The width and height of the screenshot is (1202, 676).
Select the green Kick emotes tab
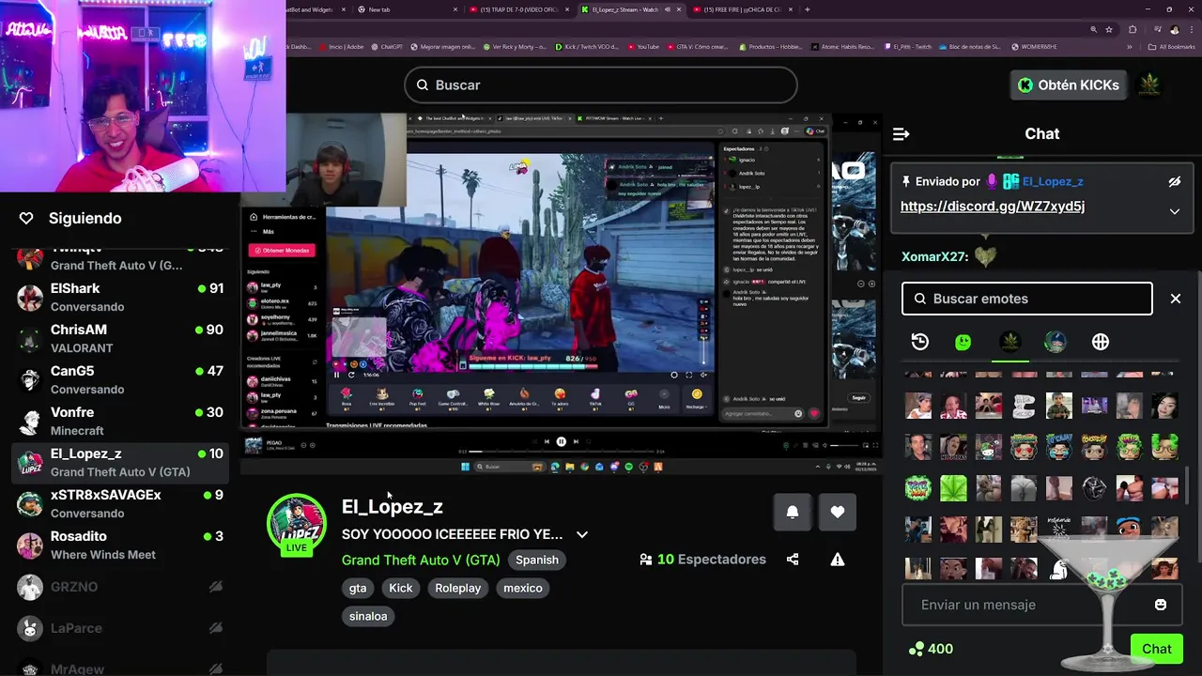pyautogui.click(x=963, y=343)
